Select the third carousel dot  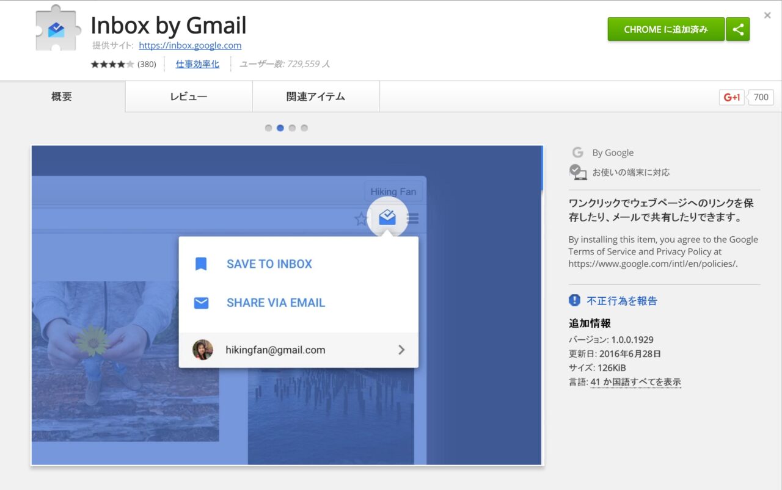coord(292,128)
